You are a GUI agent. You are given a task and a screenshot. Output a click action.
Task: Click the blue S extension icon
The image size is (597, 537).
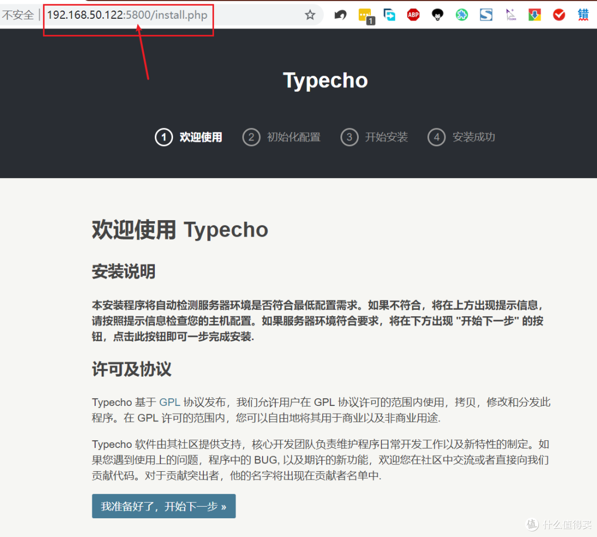pyautogui.click(x=486, y=15)
